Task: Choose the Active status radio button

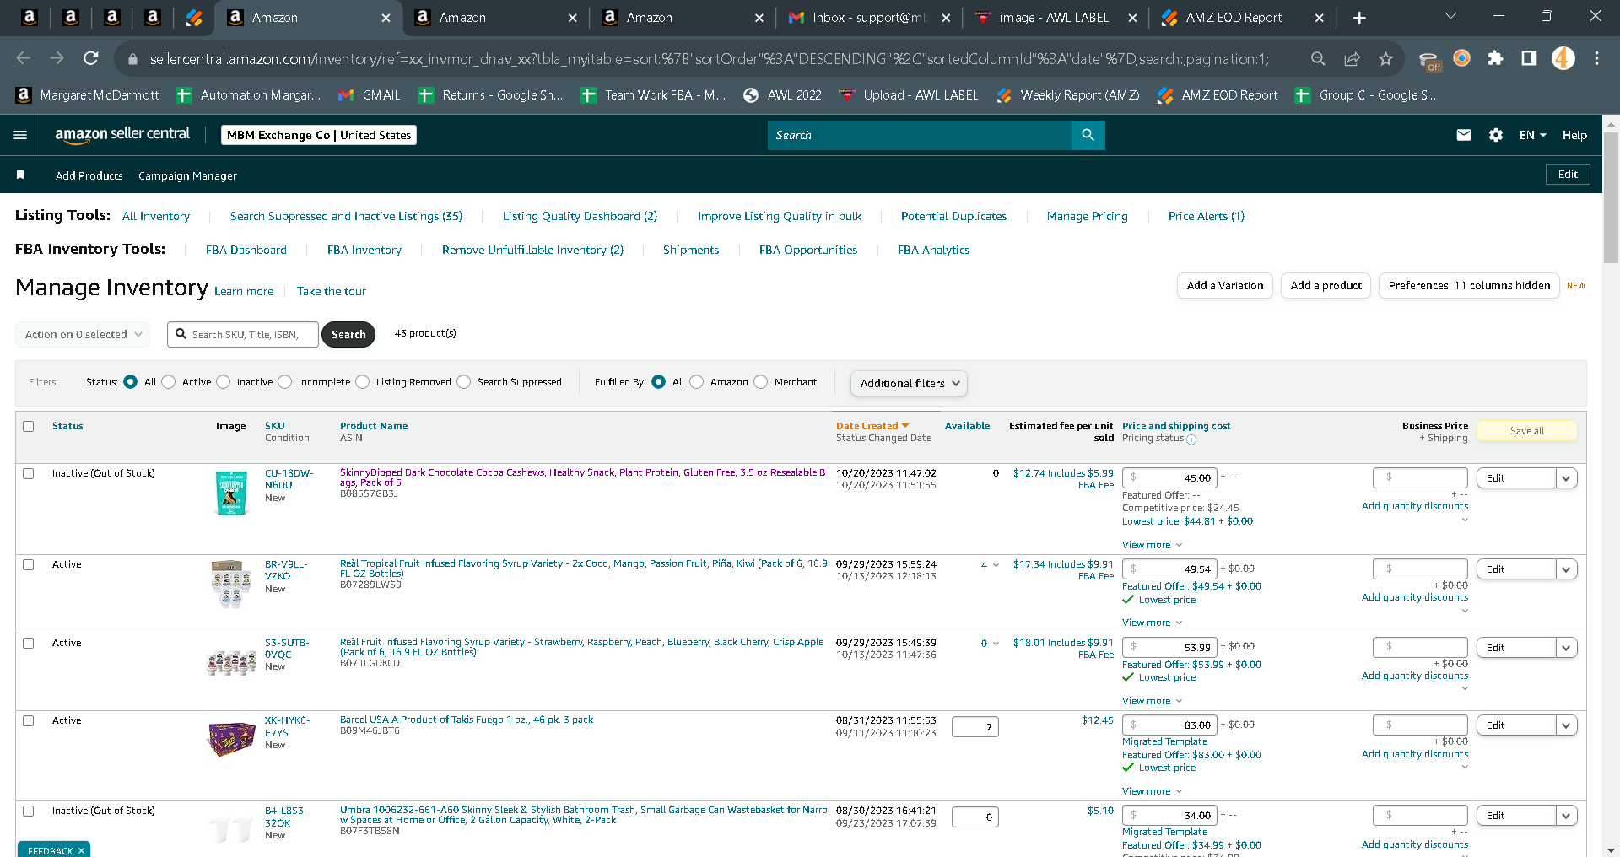Action: pos(169,382)
